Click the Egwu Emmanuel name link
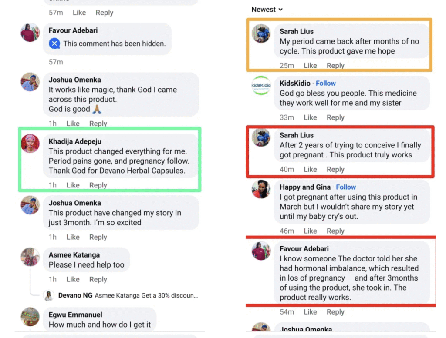The width and height of the screenshot is (446, 338). click(x=76, y=315)
